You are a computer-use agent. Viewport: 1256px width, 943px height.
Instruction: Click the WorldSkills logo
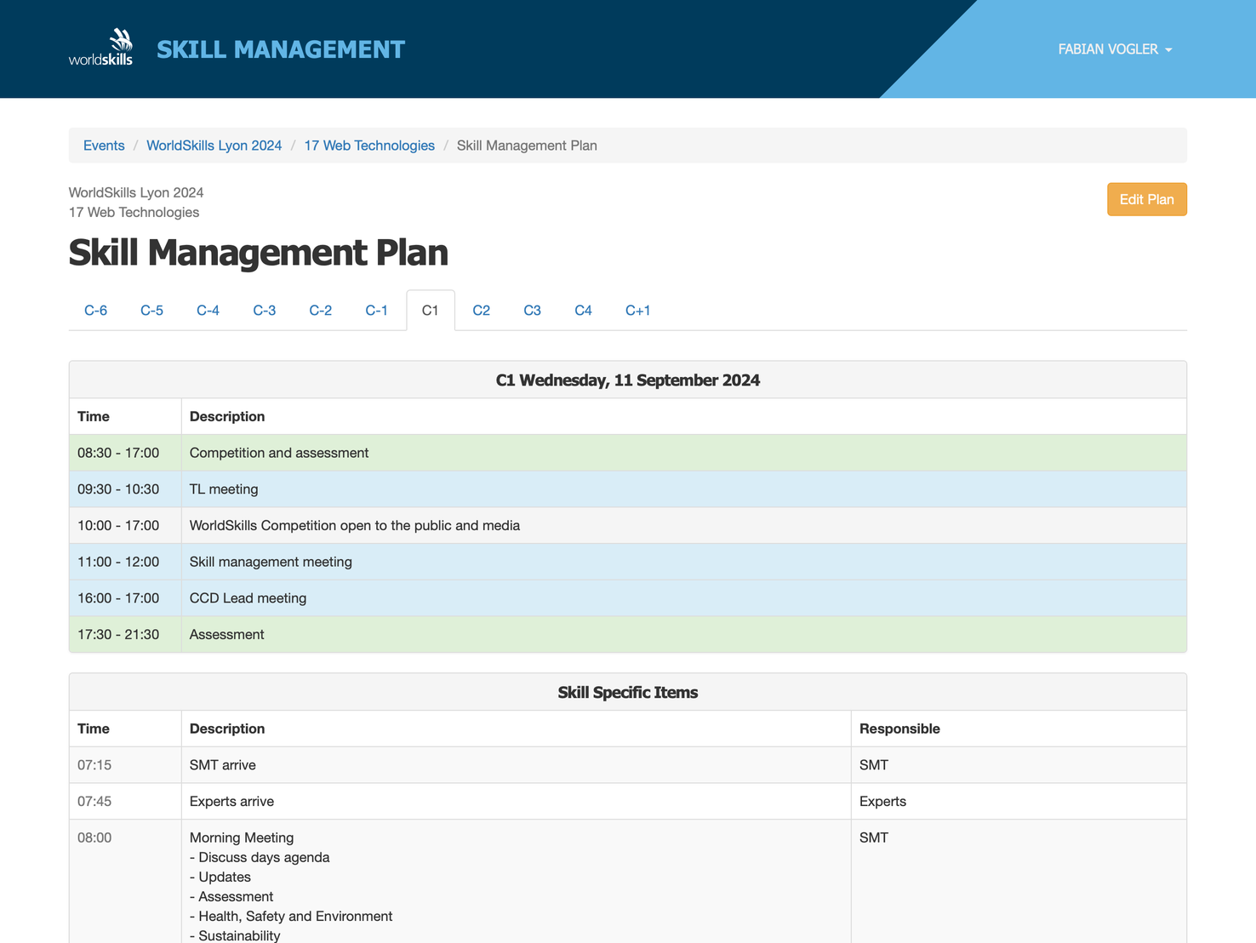(x=100, y=48)
